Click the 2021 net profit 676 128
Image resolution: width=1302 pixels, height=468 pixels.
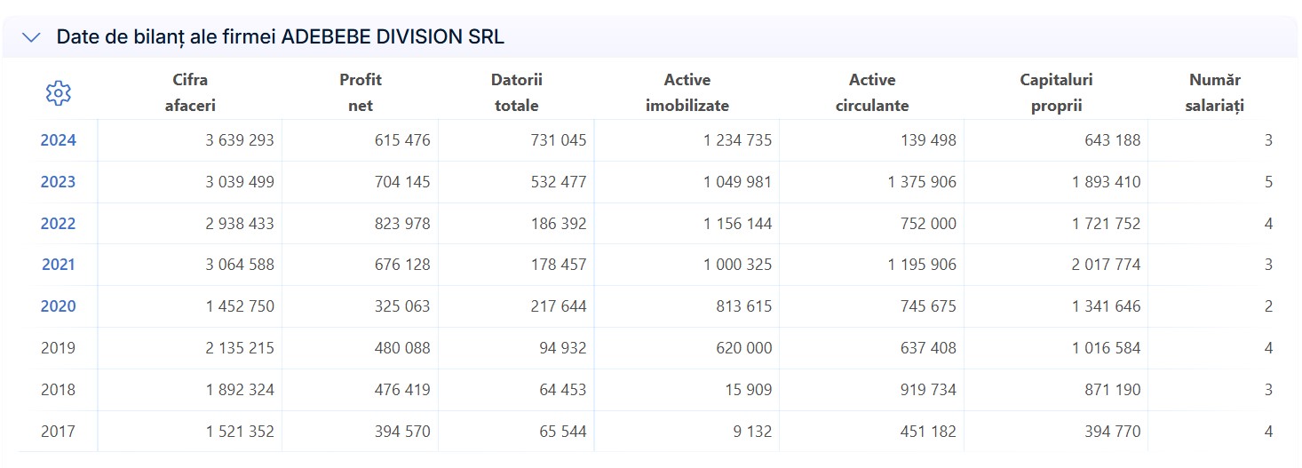(402, 265)
